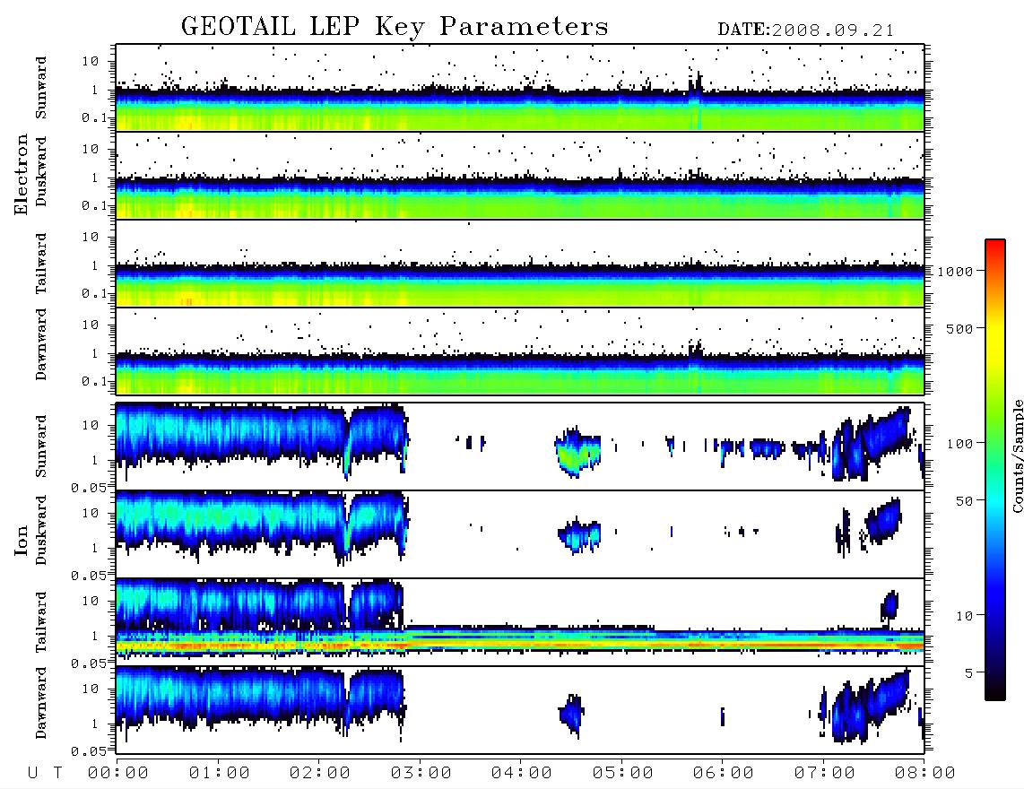Image resolution: width=1024 pixels, height=789 pixels.
Task: Click the "50" colorbar tick value
Action: pos(964,501)
